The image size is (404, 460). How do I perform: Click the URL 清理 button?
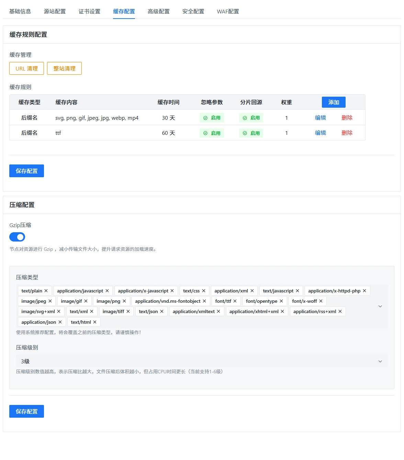click(x=26, y=68)
